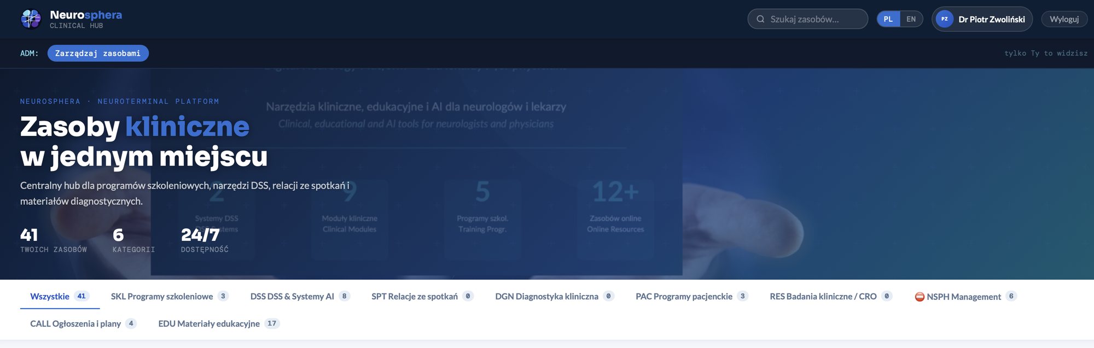Open EDU Materiały edukacyjne tab
Image resolution: width=1094 pixels, height=348 pixels.
pyautogui.click(x=219, y=323)
